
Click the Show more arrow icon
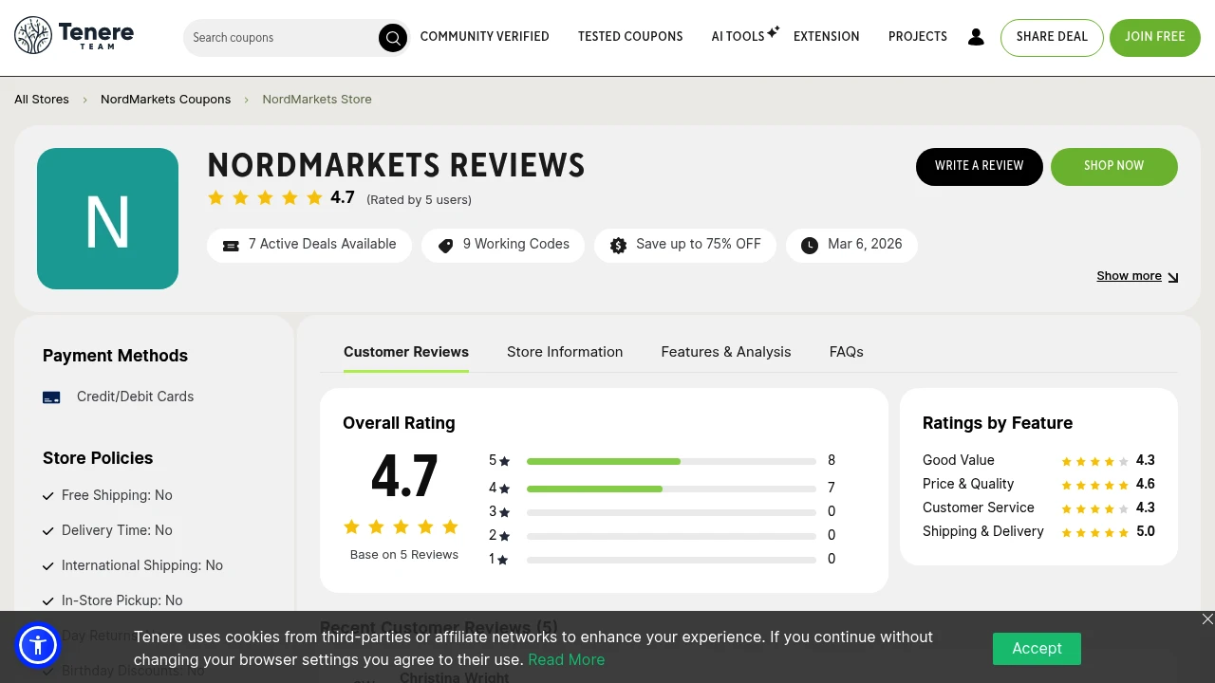click(x=1173, y=277)
